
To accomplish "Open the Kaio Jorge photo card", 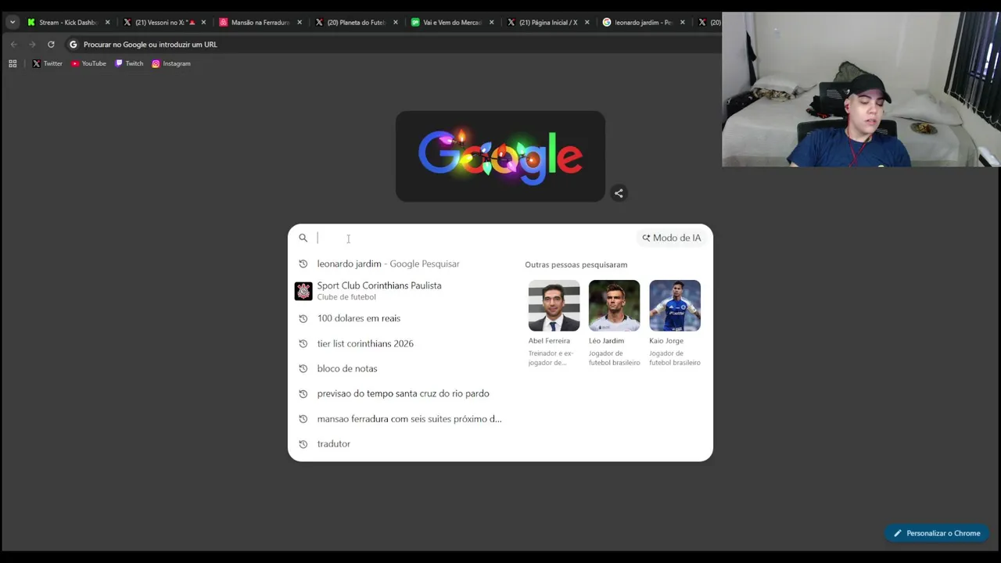I will pyautogui.click(x=675, y=306).
